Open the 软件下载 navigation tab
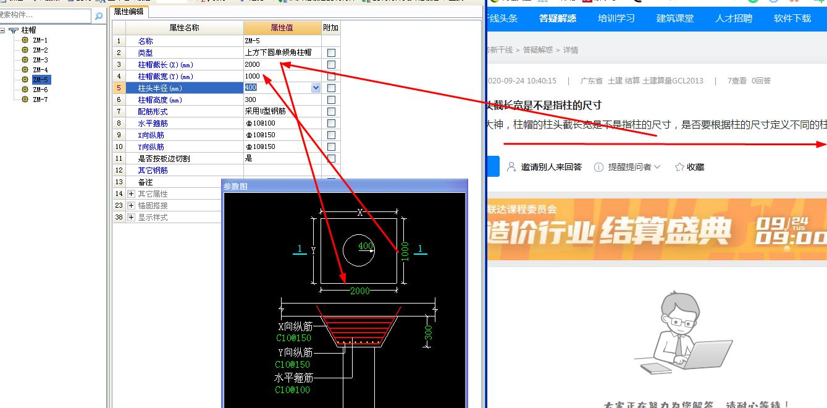Image resolution: width=827 pixels, height=408 pixels. coord(792,19)
